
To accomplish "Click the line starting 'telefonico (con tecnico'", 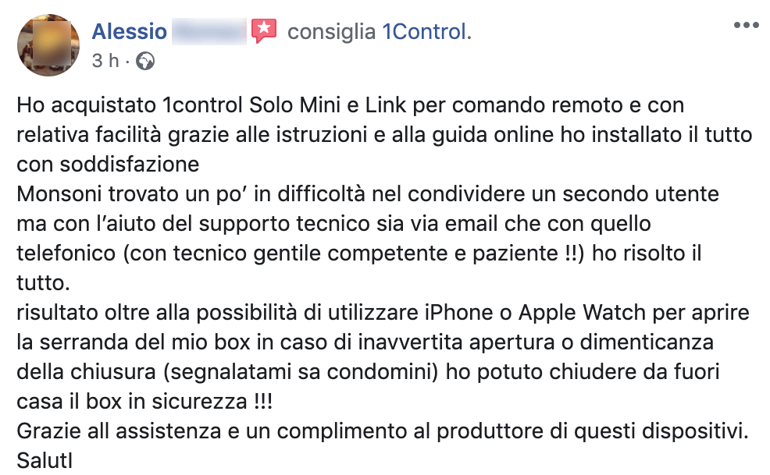I will pos(359,253).
